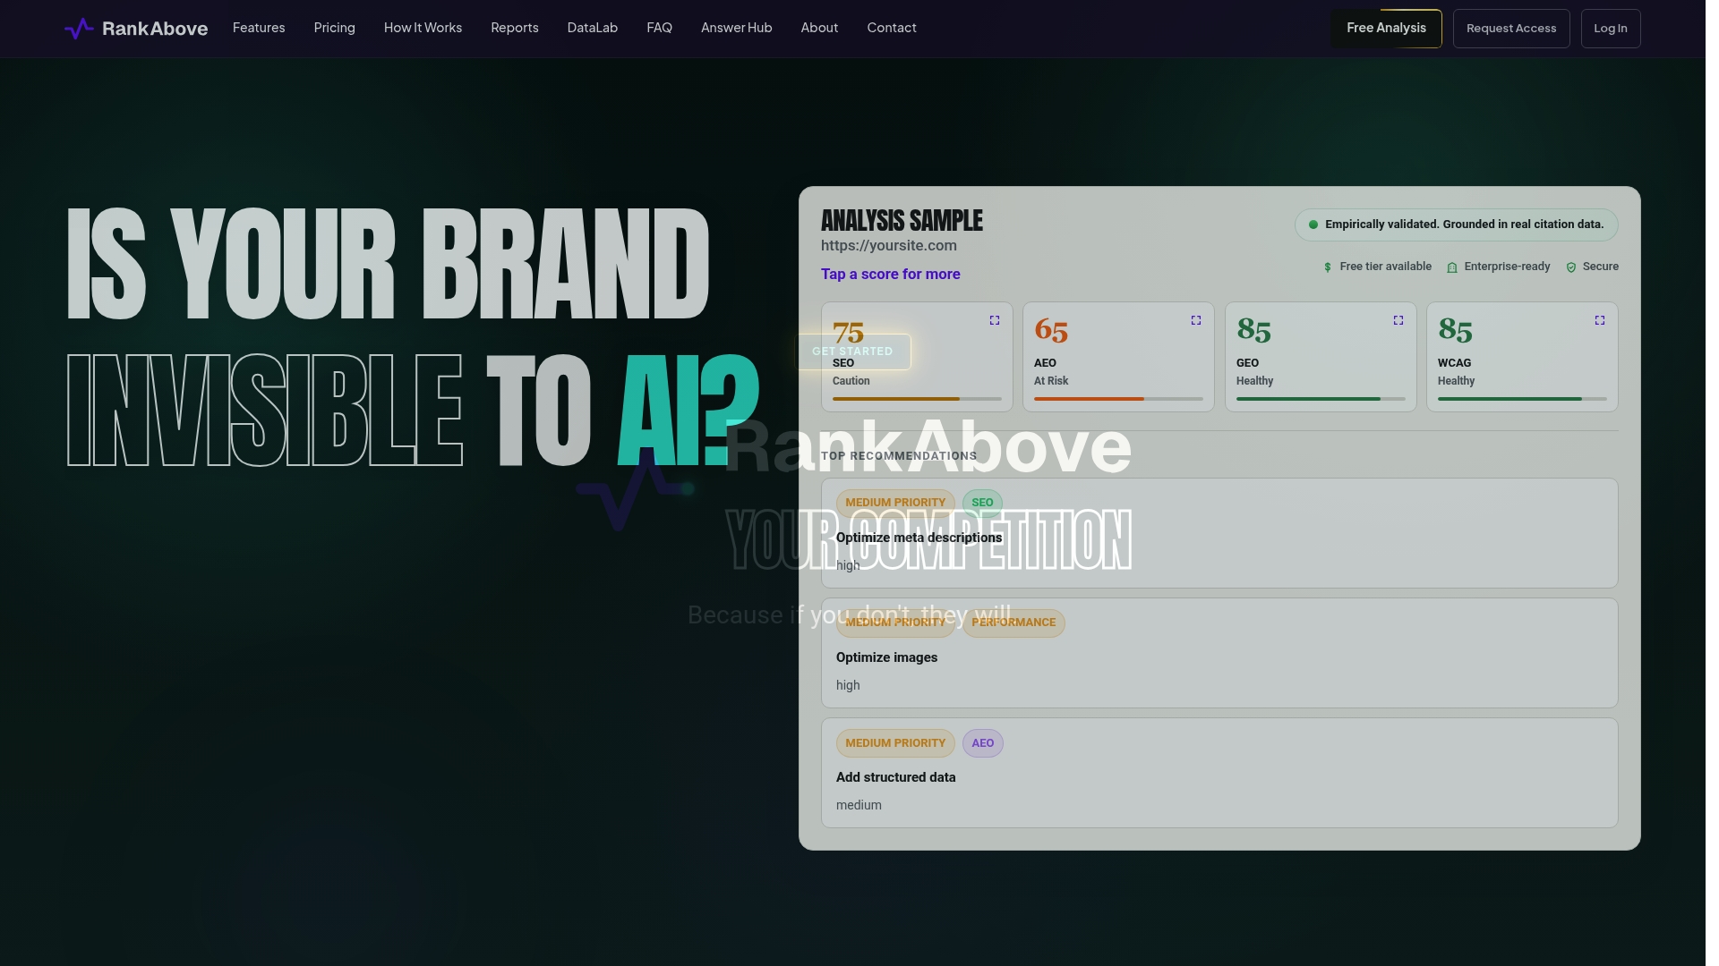Click the purple AEO tag badge
1719x966 pixels.
(x=982, y=743)
